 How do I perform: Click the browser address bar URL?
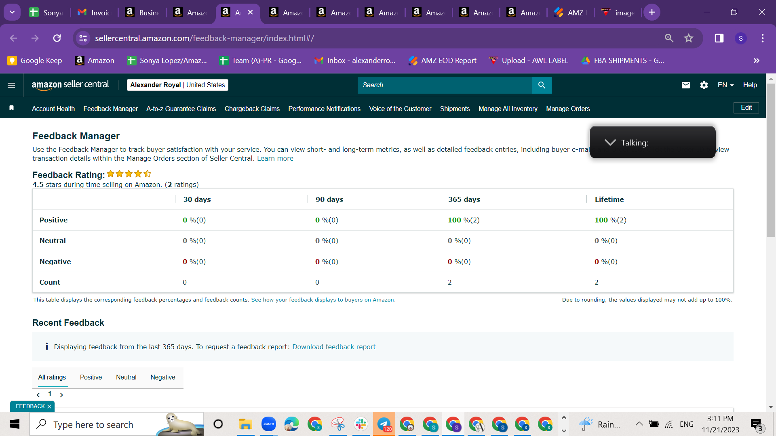point(205,38)
